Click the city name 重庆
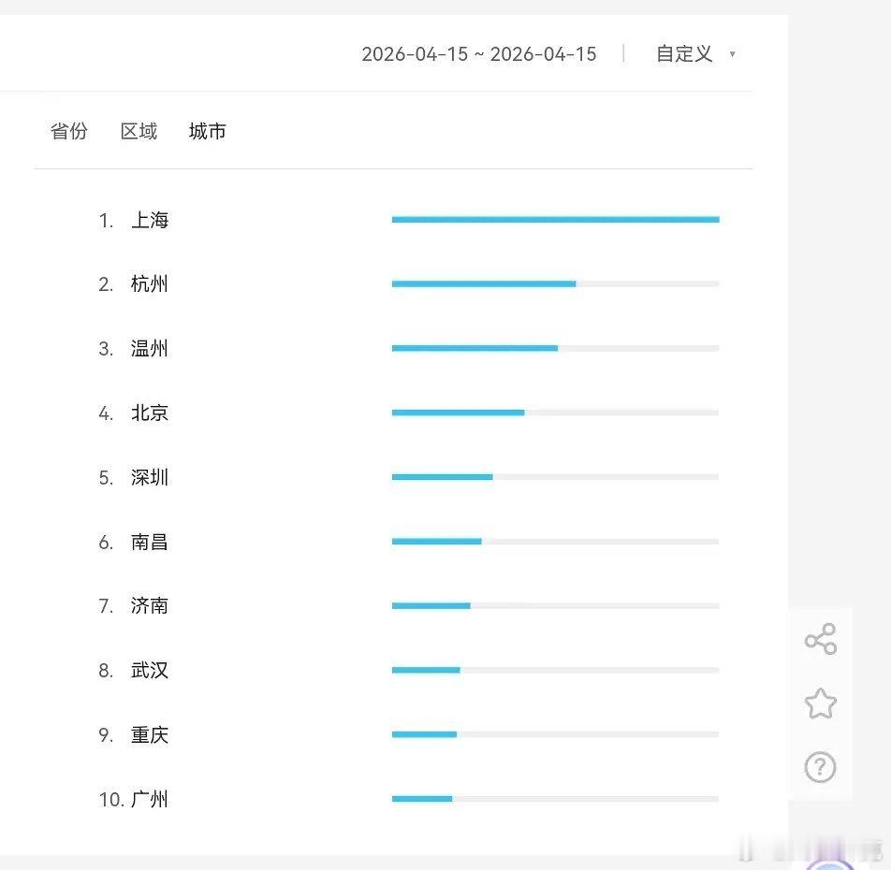This screenshot has width=891, height=870. click(x=150, y=735)
